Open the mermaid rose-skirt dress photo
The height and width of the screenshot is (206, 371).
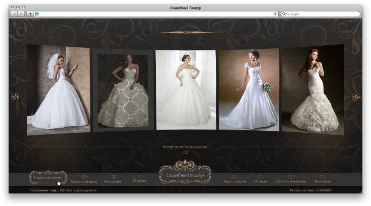click(x=313, y=90)
